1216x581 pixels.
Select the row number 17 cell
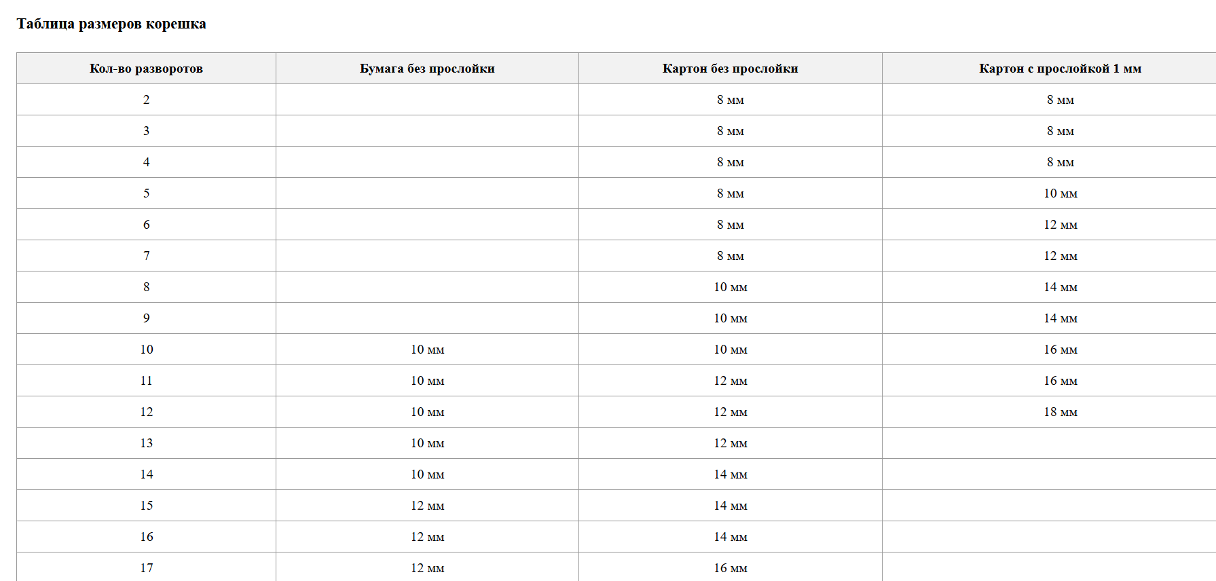point(146,568)
